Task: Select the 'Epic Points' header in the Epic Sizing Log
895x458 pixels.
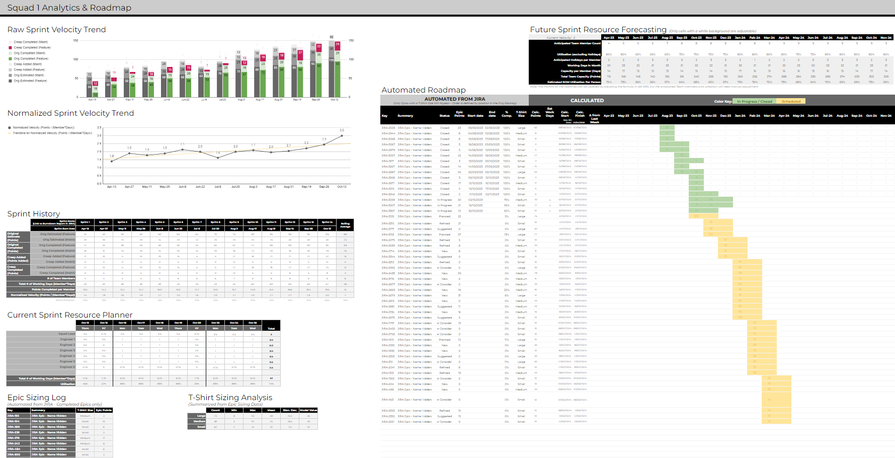Action: click(104, 410)
